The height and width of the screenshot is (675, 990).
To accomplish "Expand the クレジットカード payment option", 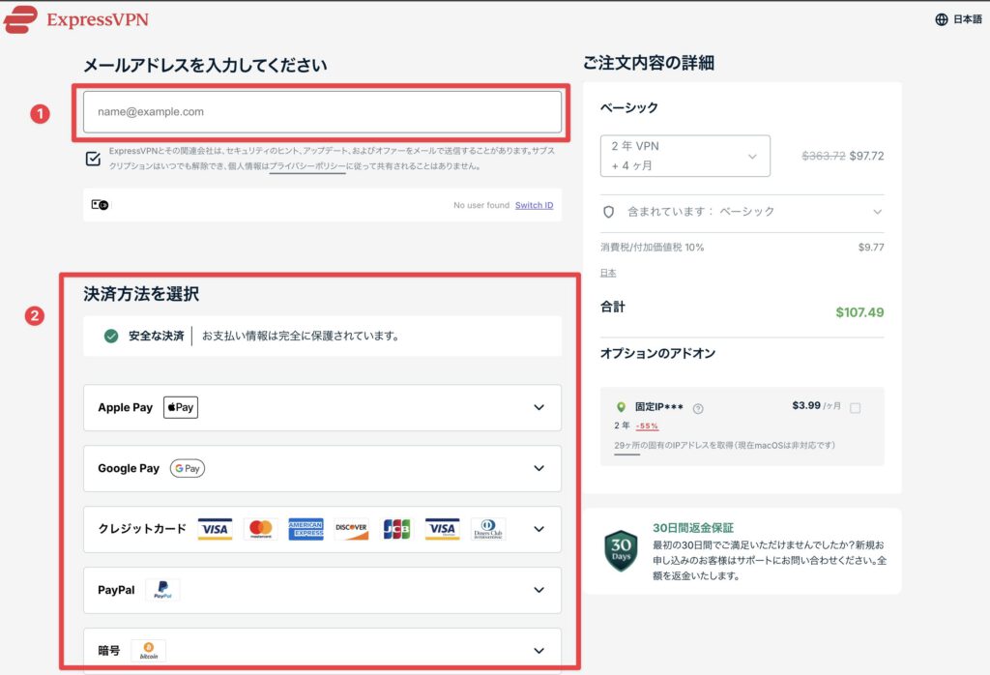I will pos(539,529).
